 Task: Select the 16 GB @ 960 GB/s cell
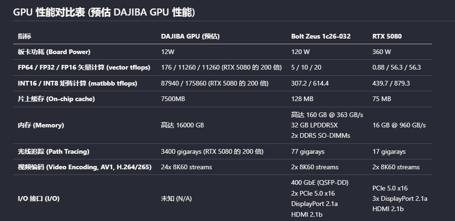(399, 125)
